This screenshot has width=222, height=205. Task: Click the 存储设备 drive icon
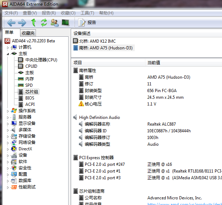14,136
